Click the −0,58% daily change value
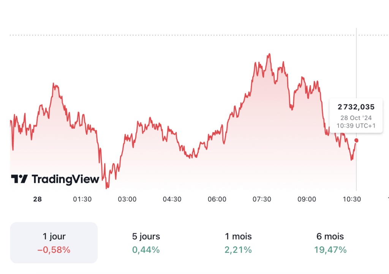Screen dimensions: 389x274 (54, 250)
